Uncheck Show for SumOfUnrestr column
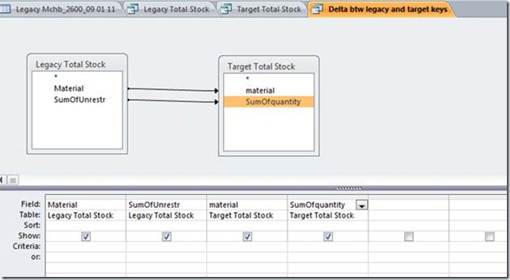510x280 pixels. pyautogui.click(x=167, y=237)
